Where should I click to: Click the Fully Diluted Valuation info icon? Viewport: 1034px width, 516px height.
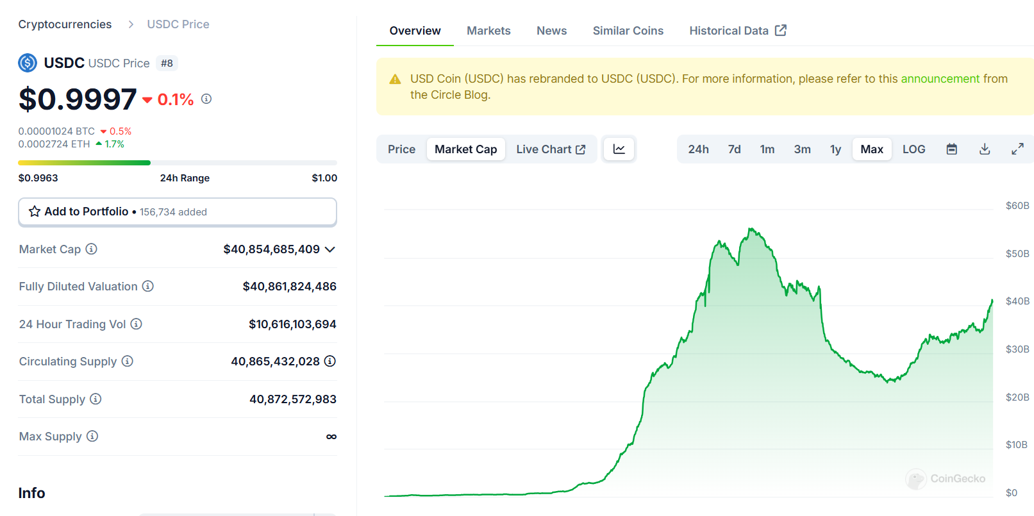[x=148, y=286]
